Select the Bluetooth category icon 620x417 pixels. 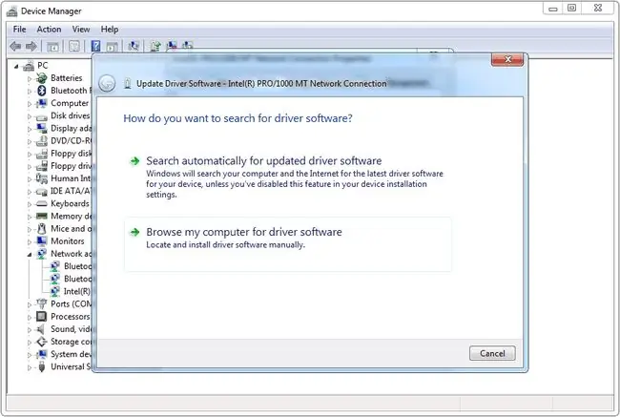pos(42,91)
